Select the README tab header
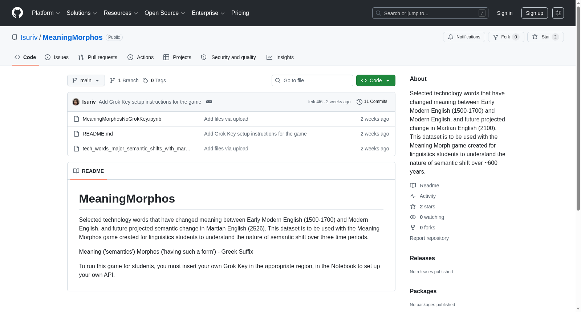The image size is (581, 312). (89, 171)
